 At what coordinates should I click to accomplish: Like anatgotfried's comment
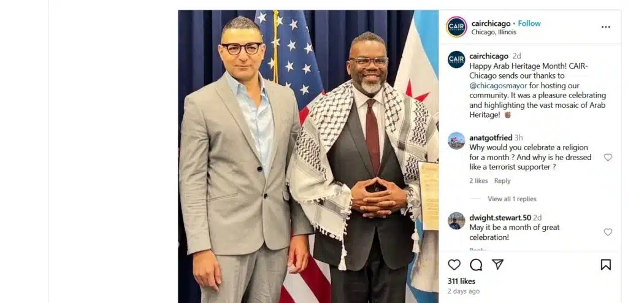(x=608, y=157)
